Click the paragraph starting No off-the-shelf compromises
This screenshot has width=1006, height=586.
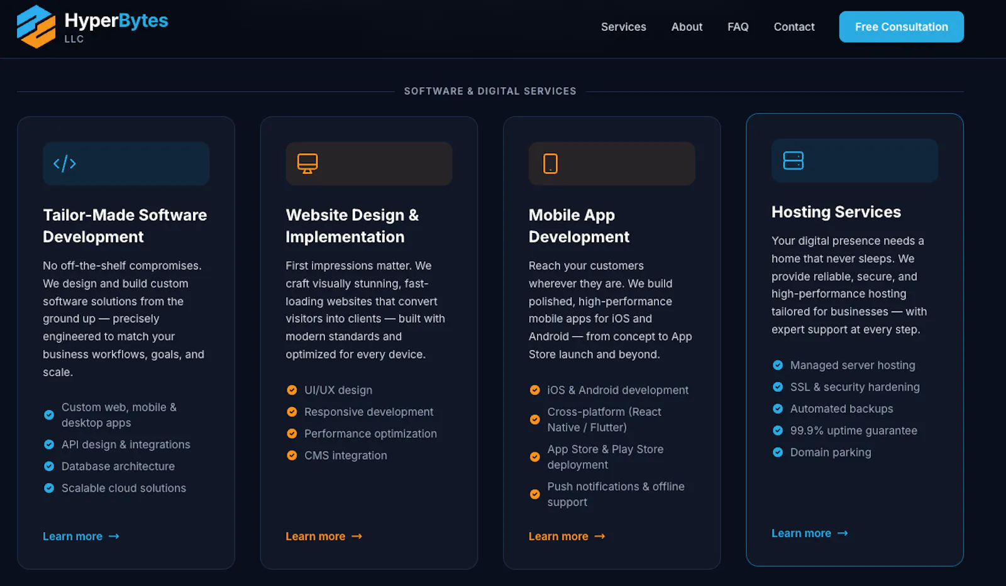(x=124, y=319)
